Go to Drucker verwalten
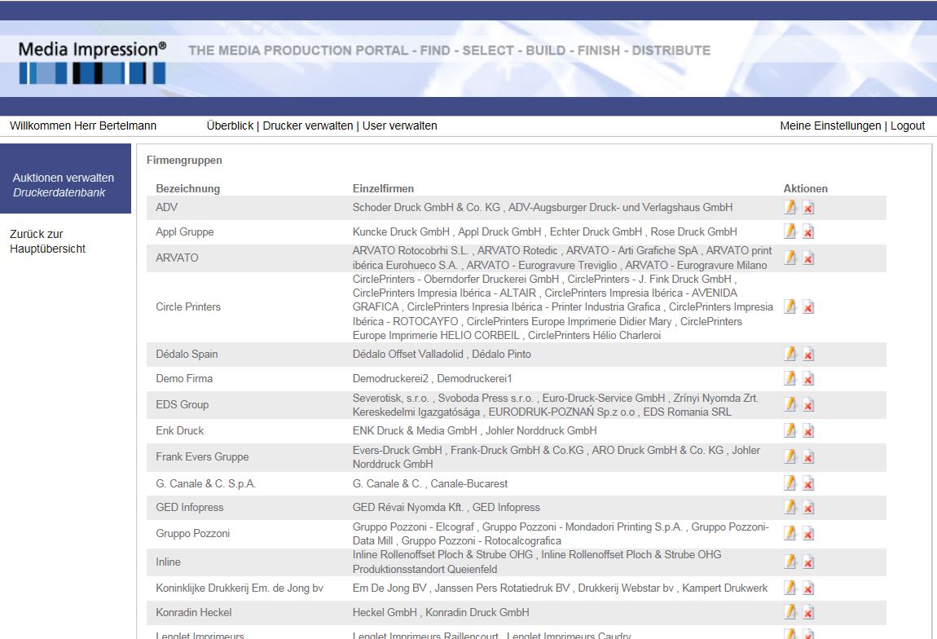 (308, 126)
